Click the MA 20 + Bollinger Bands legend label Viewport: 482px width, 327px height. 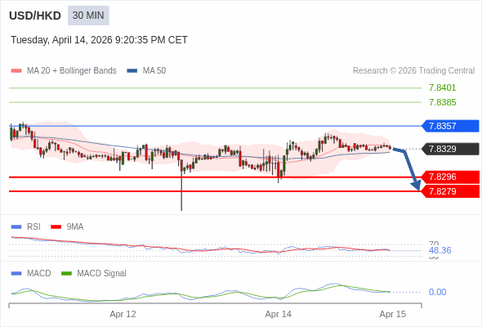tap(72, 71)
